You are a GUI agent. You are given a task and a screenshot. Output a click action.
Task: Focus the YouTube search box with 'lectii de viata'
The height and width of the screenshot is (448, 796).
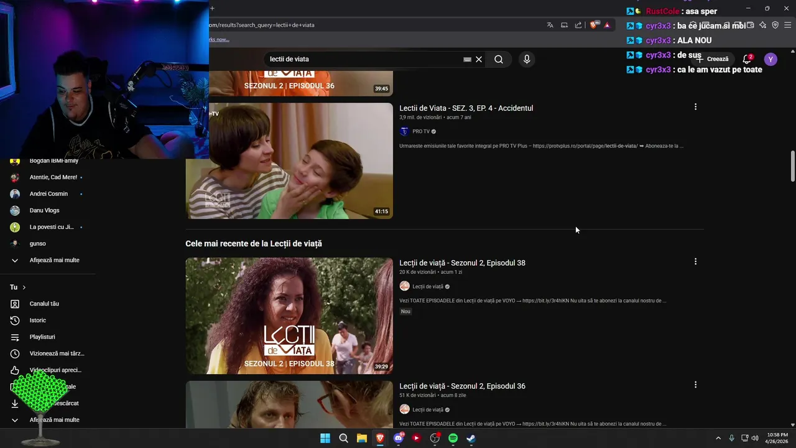coord(364,59)
